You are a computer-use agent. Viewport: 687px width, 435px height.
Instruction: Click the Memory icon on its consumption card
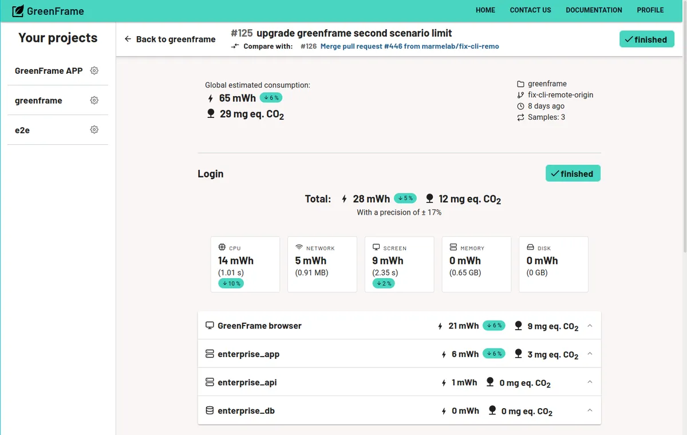[x=454, y=247]
